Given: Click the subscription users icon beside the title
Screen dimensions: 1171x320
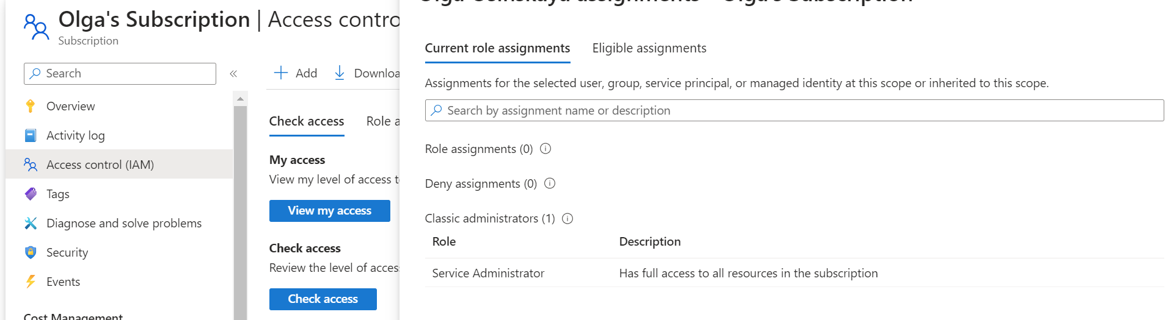Looking at the screenshot, I should click(36, 27).
